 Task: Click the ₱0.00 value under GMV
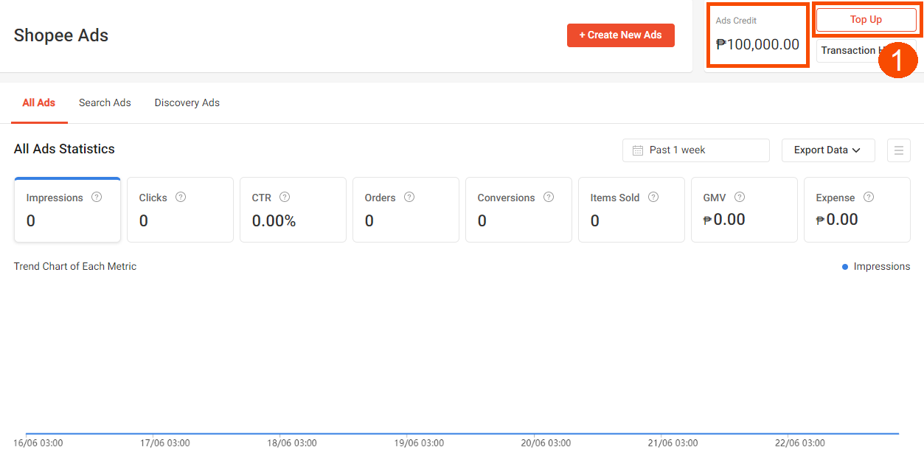click(724, 220)
